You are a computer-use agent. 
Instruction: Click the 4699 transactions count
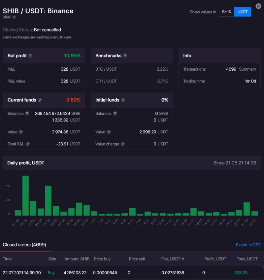231,69
